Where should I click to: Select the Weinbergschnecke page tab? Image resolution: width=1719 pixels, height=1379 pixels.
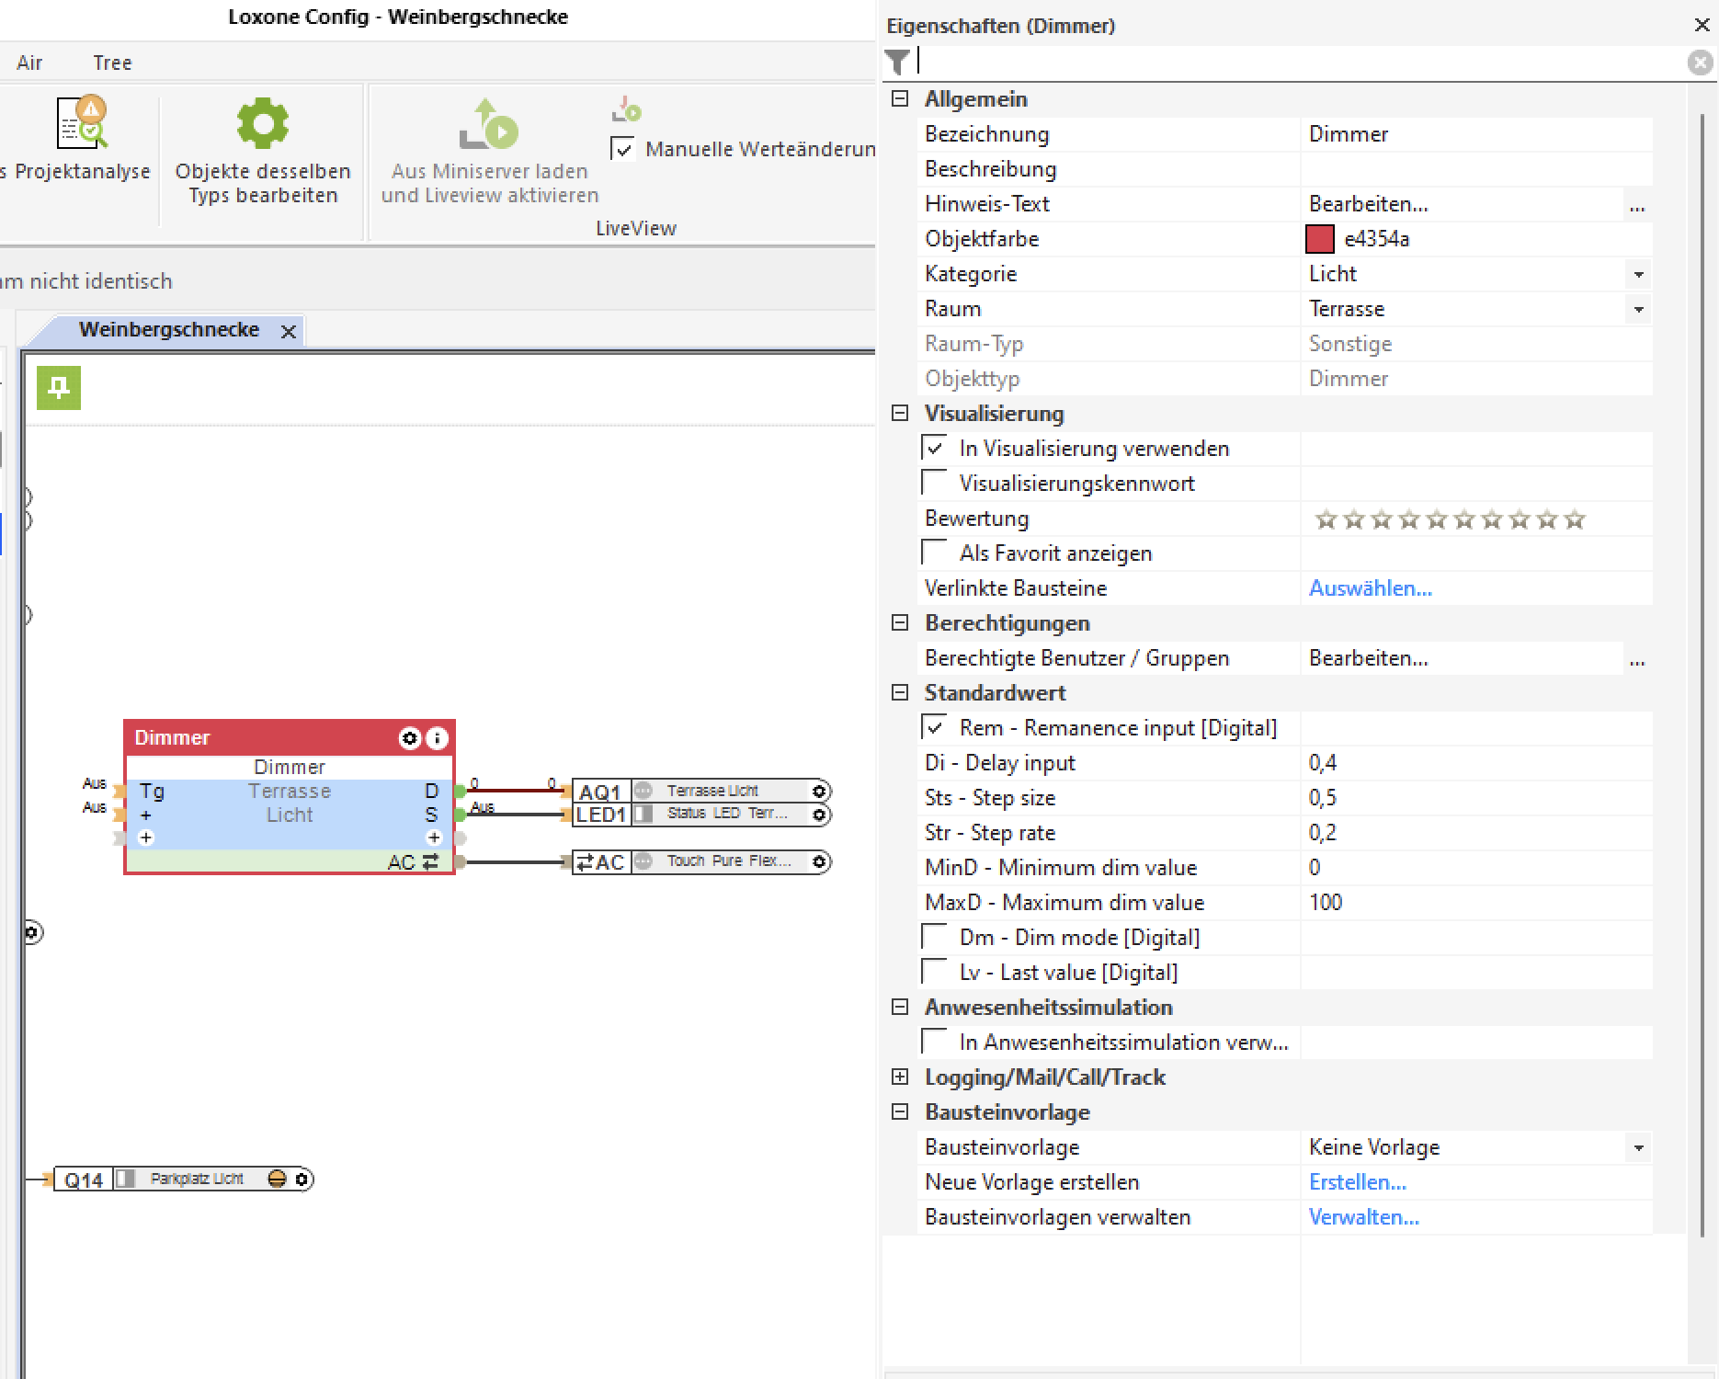(169, 330)
